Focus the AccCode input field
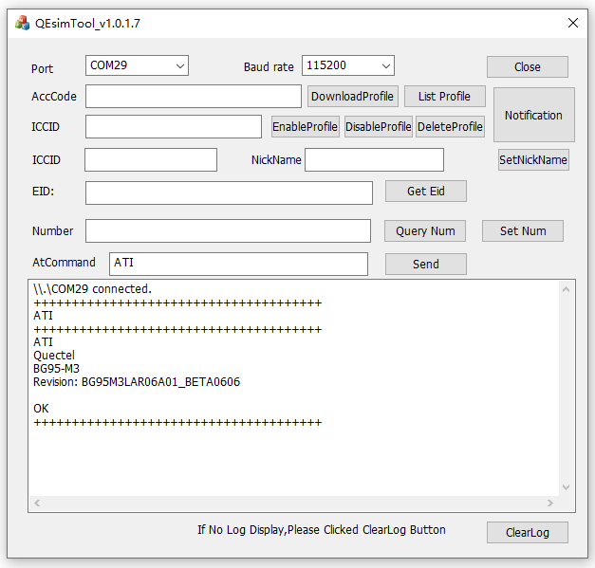The height and width of the screenshot is (568, 595). 194,97
